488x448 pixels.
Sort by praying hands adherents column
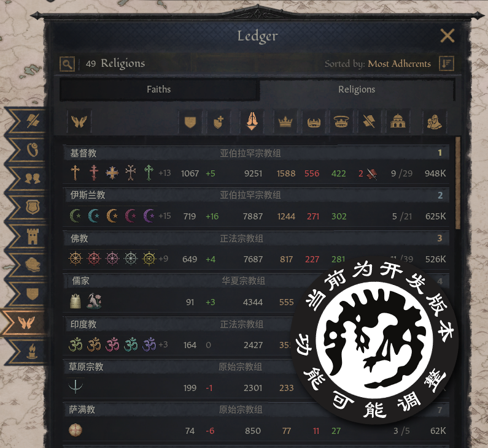[x=252, y=121]
